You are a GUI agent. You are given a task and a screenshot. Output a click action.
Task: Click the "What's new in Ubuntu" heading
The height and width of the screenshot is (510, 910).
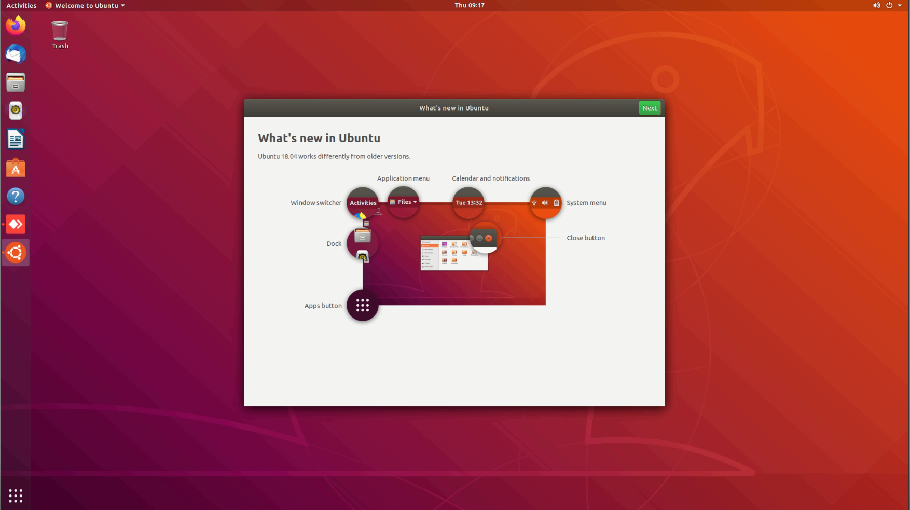tap(319, 138)
